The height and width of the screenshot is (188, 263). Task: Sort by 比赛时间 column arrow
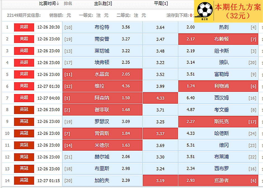[x=58, y=4]
